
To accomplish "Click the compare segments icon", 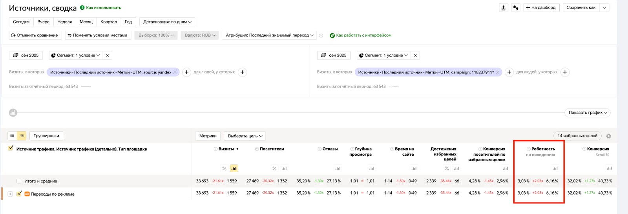I will tap(516, 8).
